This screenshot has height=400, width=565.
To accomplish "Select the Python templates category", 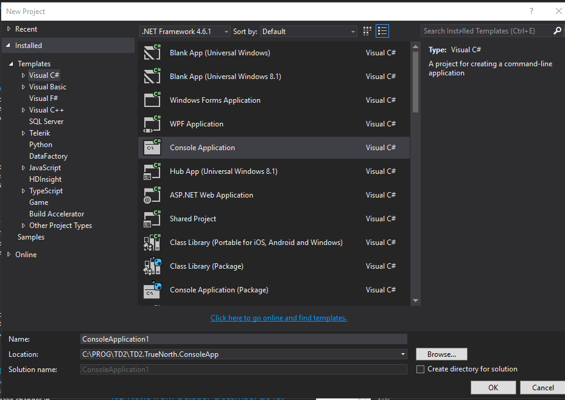I will tap(40, 144).
